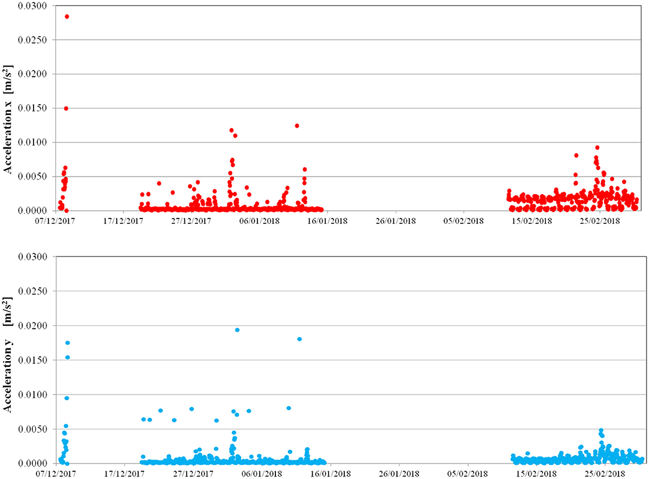
Task: Click 07/12/2017 date under the blue chart
Action: pyautogui.click(x=55, y=474)
